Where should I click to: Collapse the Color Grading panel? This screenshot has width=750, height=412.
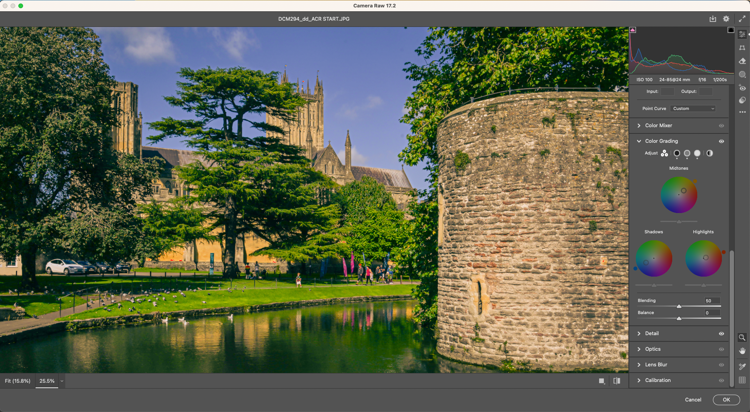pos(639,141)
